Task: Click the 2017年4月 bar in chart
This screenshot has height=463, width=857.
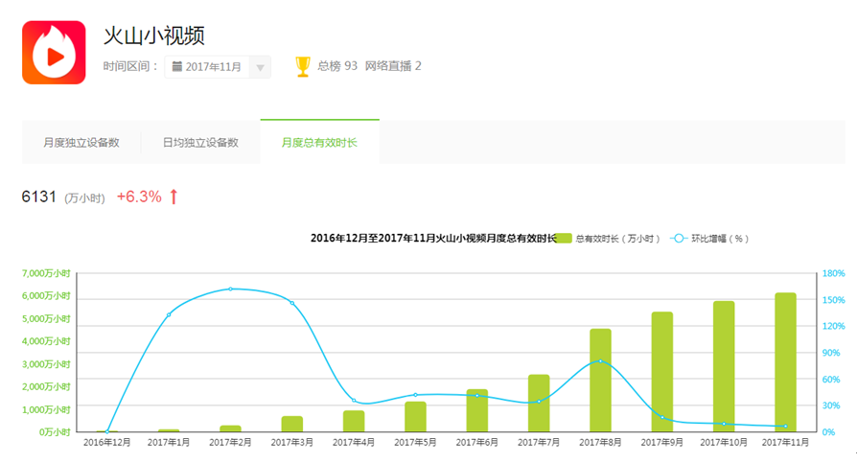Action: pyautogui.click(x=354, y=422)
